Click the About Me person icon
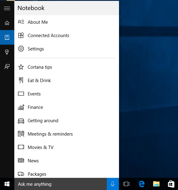 pyautogui.click(x=21, y=22)
